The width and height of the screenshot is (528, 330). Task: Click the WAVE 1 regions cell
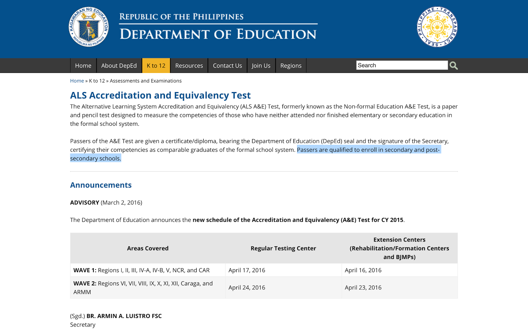coord(148,270)
